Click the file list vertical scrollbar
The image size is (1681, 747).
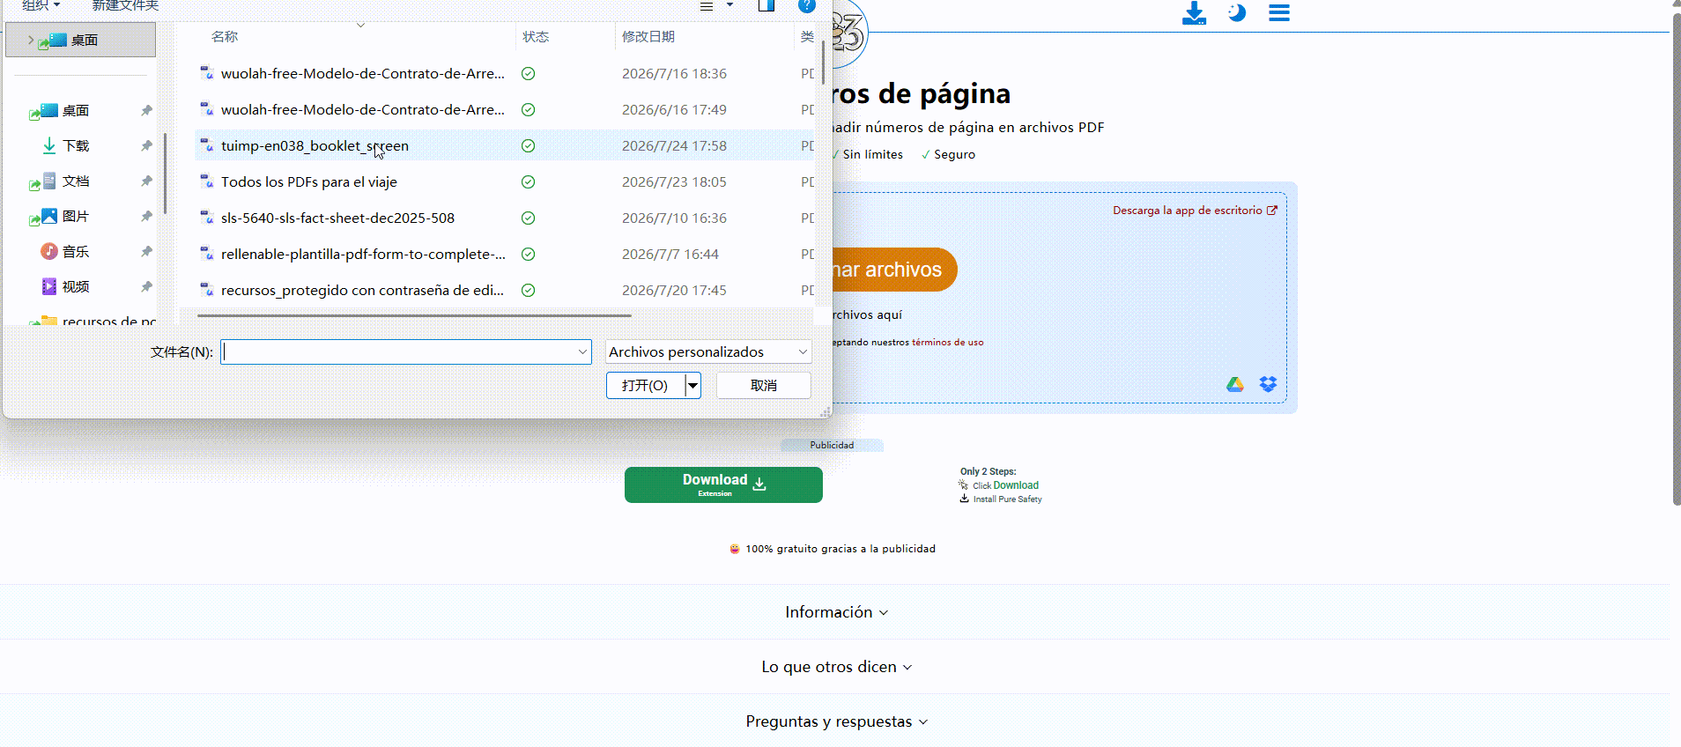[823, 62]
